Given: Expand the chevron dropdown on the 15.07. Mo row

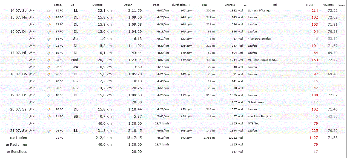Looking at the screenshot, I should [x=34, y=17].
